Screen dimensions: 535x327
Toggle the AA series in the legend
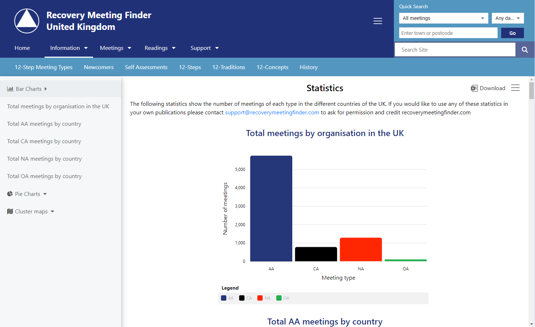tap(227, 298)
